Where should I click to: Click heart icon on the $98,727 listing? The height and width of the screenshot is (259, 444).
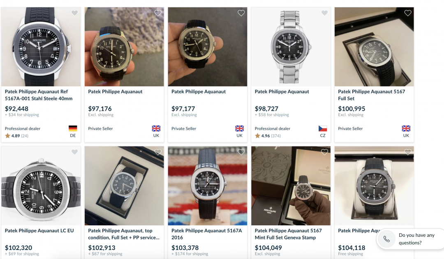(324, 13)
